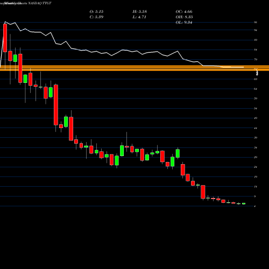Image resolution: width=269 pixels, height=269 pixels.
Task: Click the '89' price axis label
Action: (256, 40)
